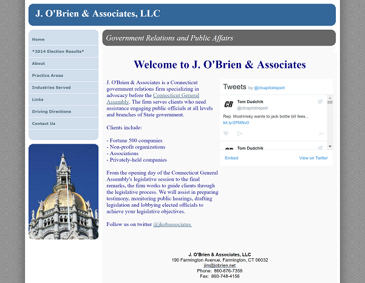Viewport: 365px width, 283px height.
Task: Click Government Relations and Public Affairs heading
Action: (169, 38)
